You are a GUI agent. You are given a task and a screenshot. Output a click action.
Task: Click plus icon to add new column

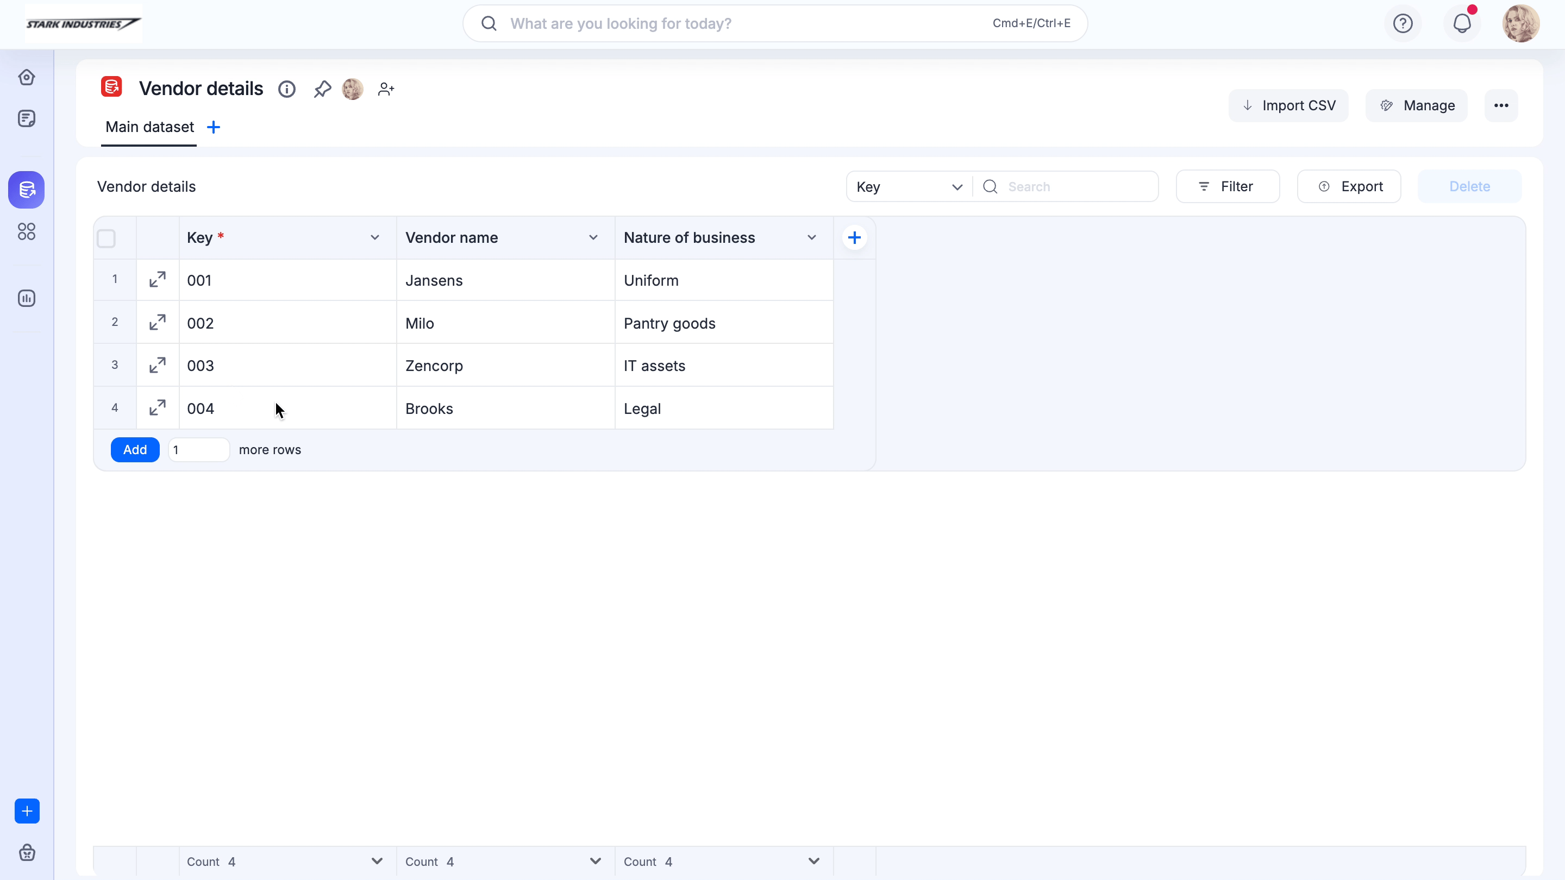[854, 237]
